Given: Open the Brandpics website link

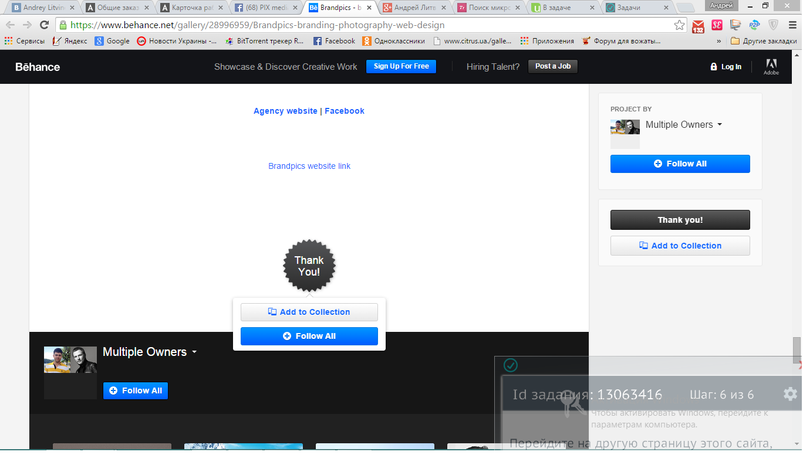Looking at the screenshot, I should pyautogui.click(x=309, y=166).
